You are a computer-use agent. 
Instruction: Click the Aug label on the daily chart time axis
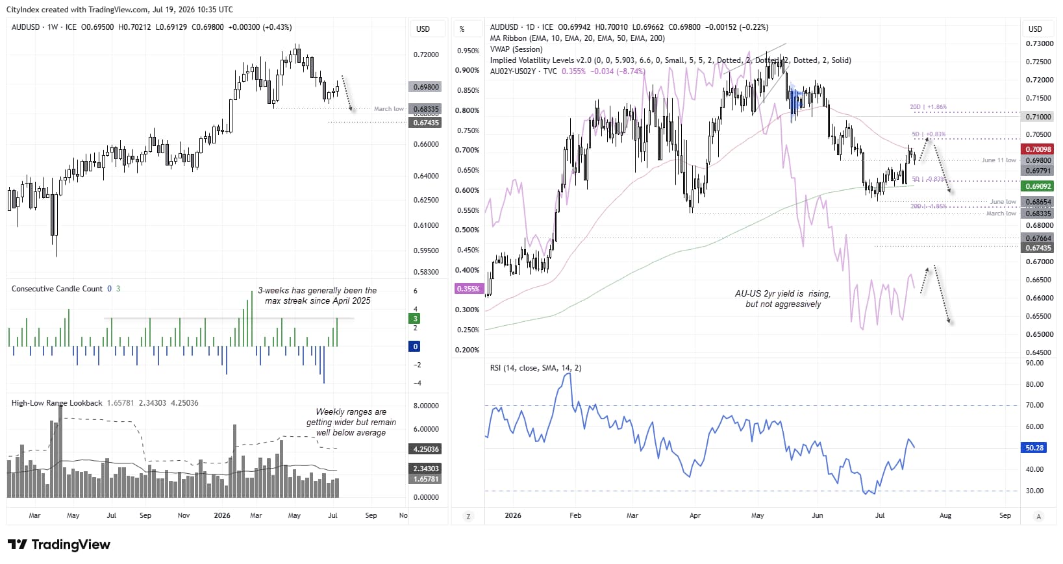(x=945, y=515)
